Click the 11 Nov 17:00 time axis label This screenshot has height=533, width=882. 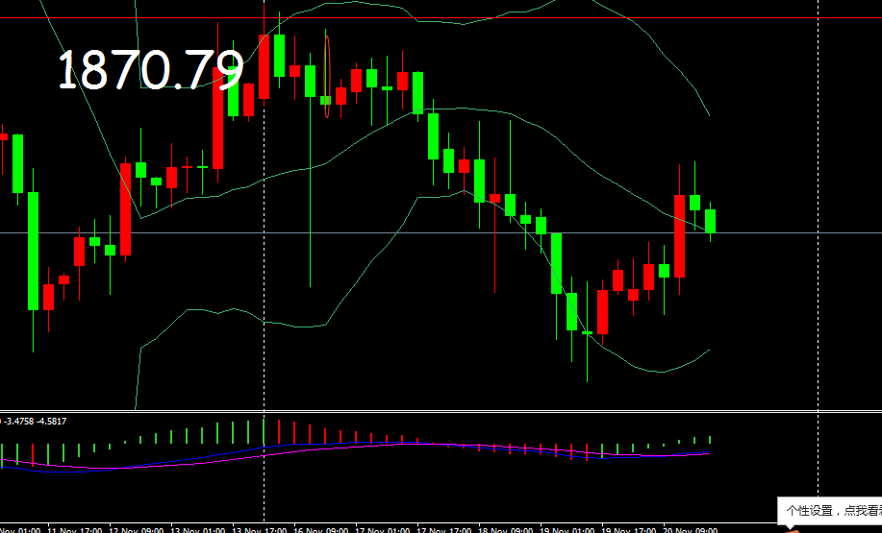pos(75,529)
